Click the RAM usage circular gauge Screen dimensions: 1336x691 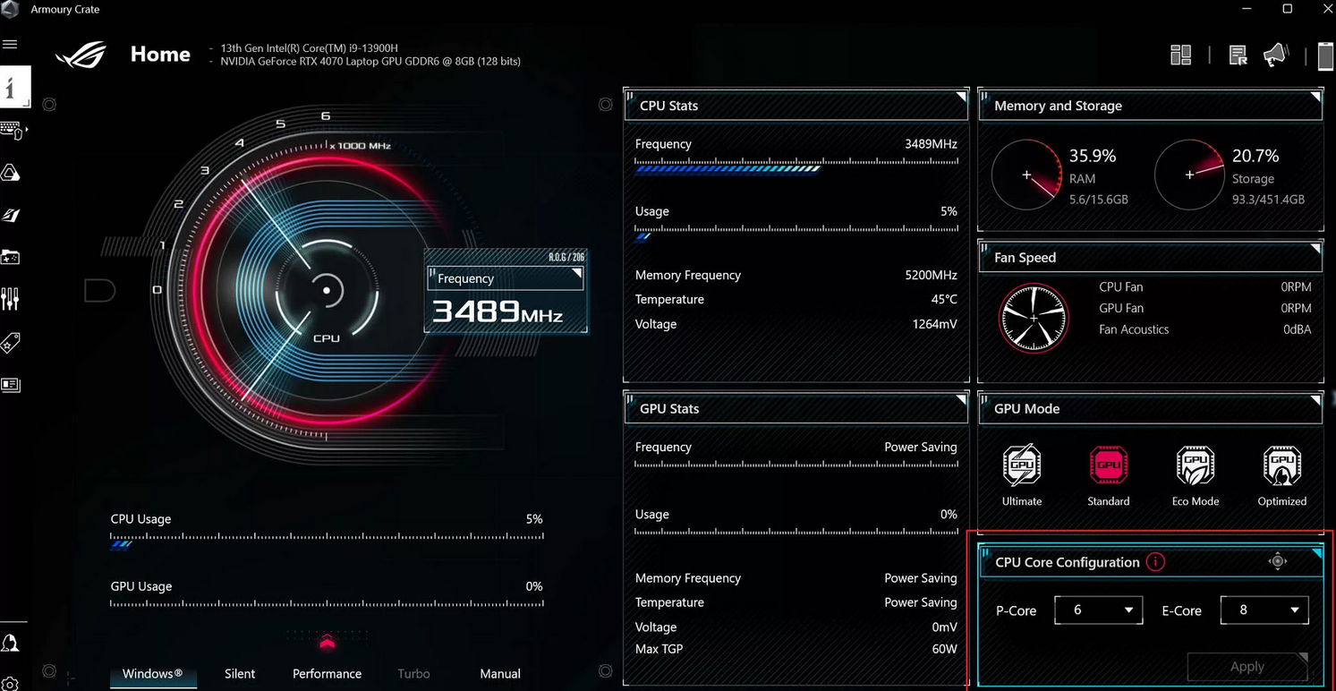(1026, 175)
